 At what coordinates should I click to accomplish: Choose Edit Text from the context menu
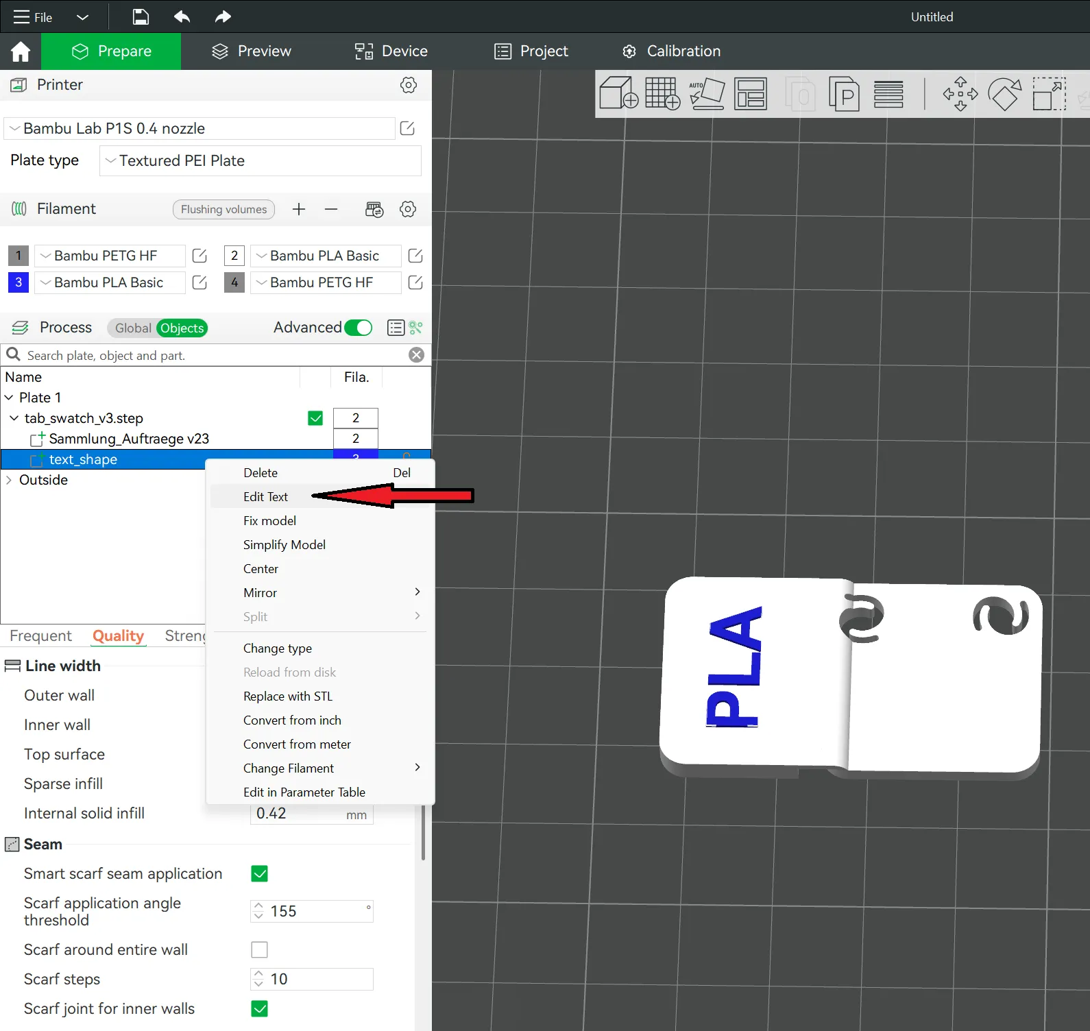(320, 497)
